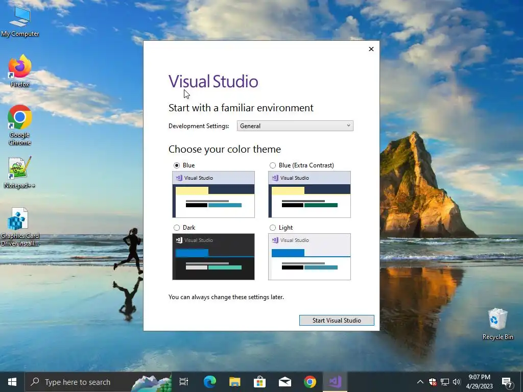The image size is (523, 392).
Task: Click the Visual Studio taskbar icon
Action: [335, 382]
